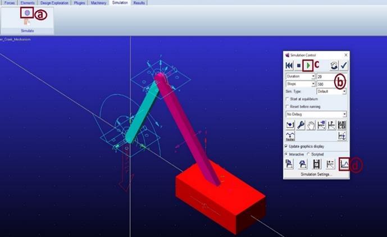Click the checkmark verify model icon
The width and height of the screenshot is (387, 237).
point(344,66)
